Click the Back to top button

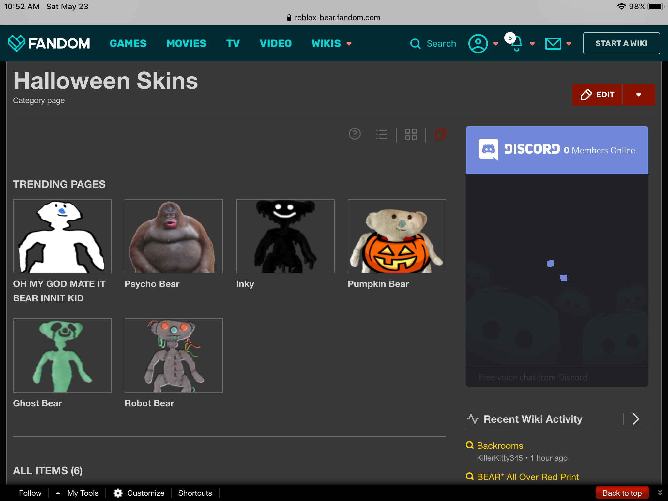(x=622, y=493)
